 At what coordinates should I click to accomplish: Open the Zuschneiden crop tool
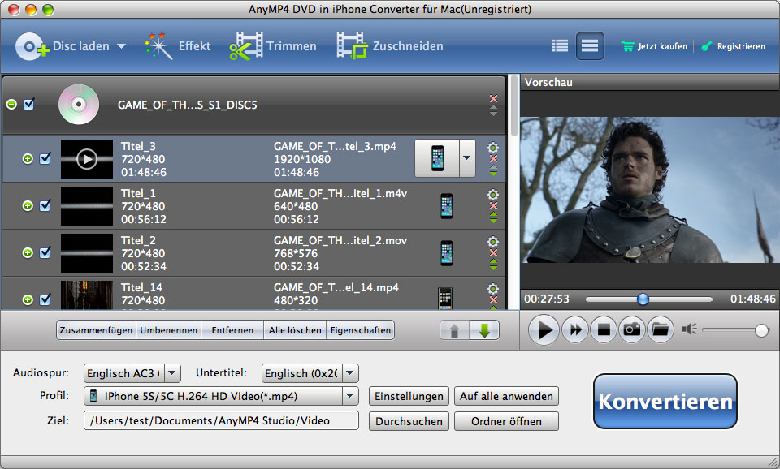pos(352,46)
